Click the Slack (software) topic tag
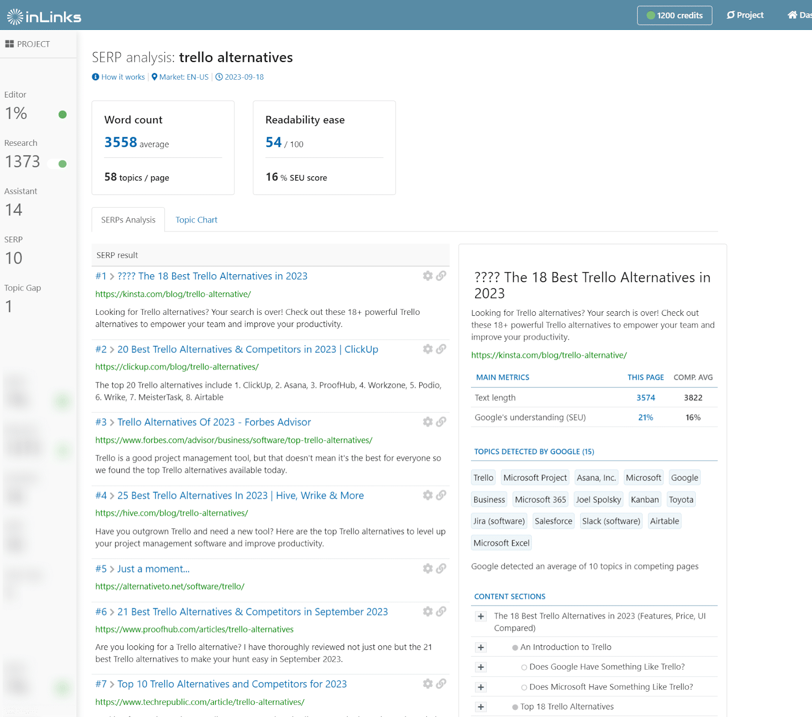The height and width of the screenshot is (717, 812). [611, 521]
